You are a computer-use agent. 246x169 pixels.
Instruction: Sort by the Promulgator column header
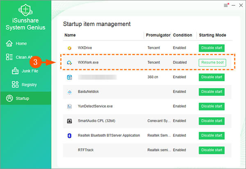pyautogui.click(x=158, y=35)
